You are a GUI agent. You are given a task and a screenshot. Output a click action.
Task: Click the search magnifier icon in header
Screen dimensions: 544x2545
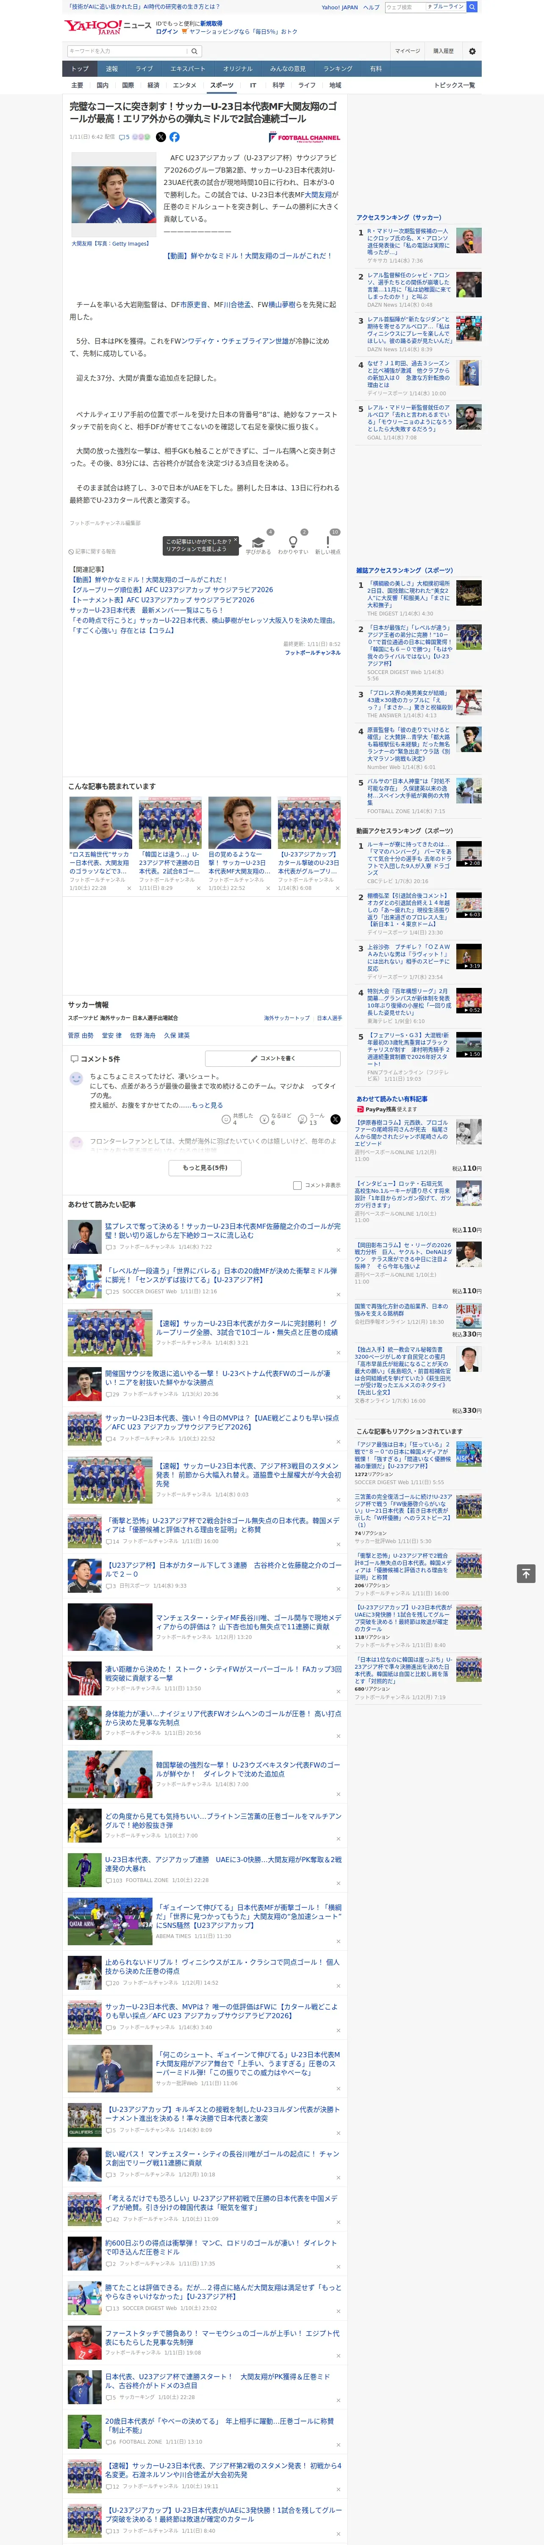click(x=472, y=7)
